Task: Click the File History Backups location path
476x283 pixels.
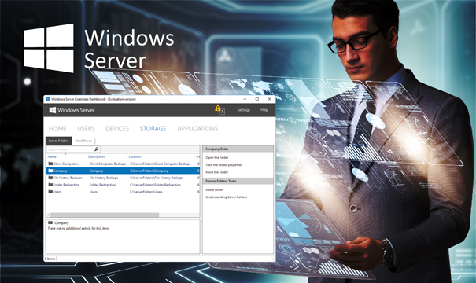Action: [157, 178]
